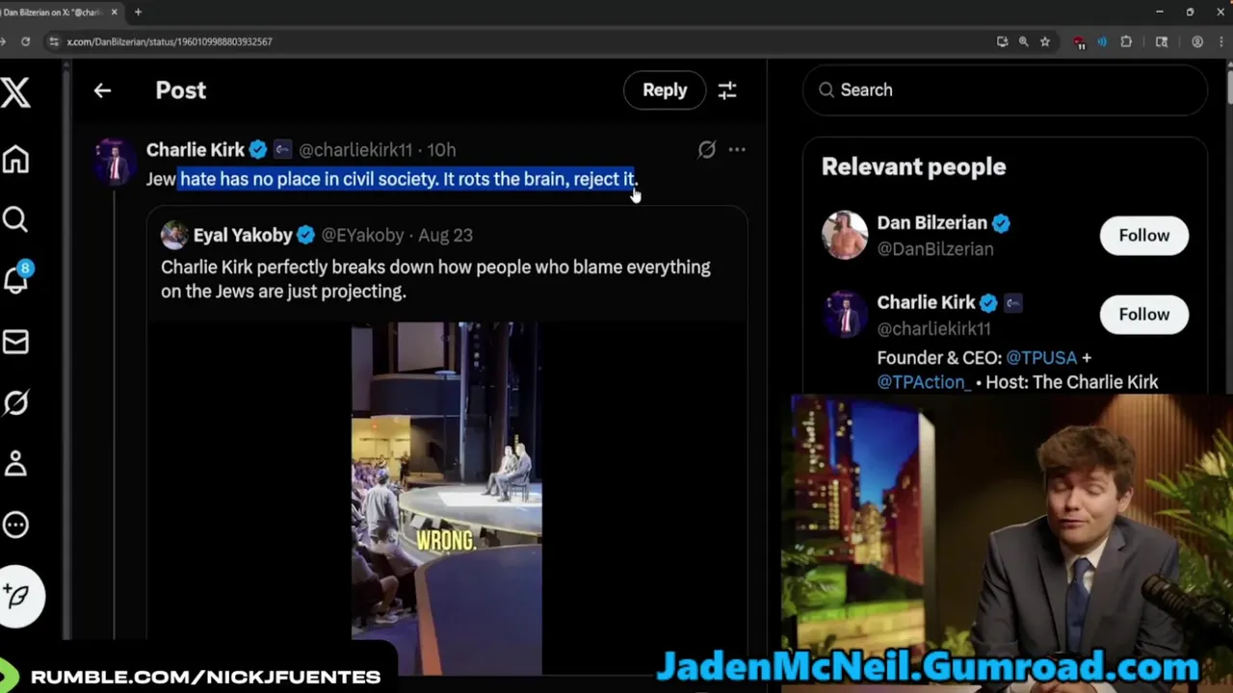Click install app icon in the address bar

tap(1003, 41)
